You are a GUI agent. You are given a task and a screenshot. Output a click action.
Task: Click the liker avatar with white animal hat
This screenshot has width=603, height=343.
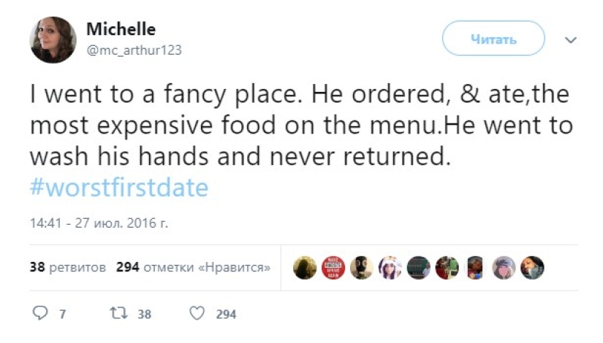[390, 268]
